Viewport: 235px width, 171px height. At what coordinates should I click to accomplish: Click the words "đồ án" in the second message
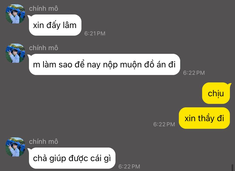pyautogui.click(x=155, y=65)
